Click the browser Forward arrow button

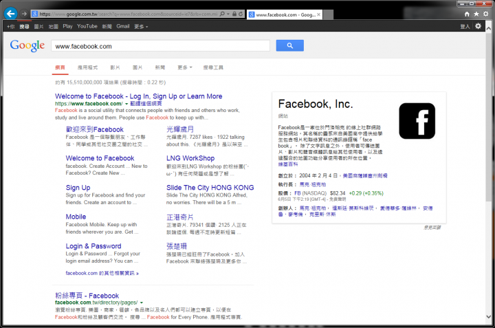24,14
